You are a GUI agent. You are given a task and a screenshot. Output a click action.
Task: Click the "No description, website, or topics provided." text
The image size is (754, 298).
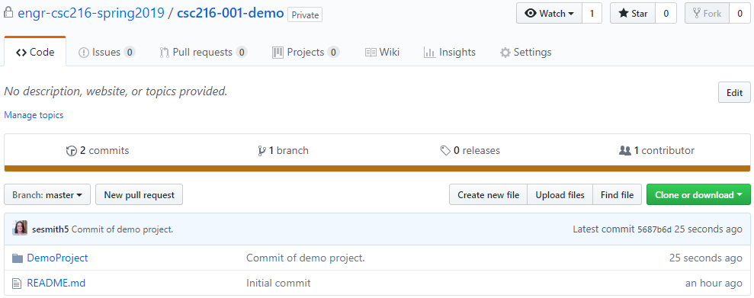(x=116, y=91)
